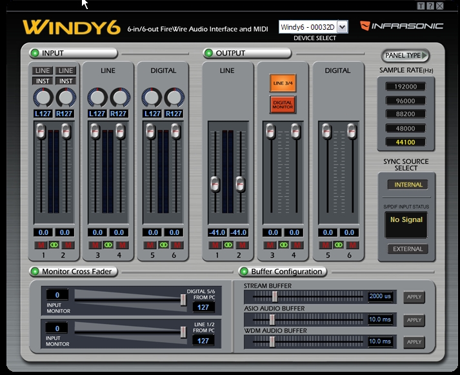This screenshot has width=460, height=375.
Task: Click the pan knob for line input 3
Action: (x=97, y=97)
